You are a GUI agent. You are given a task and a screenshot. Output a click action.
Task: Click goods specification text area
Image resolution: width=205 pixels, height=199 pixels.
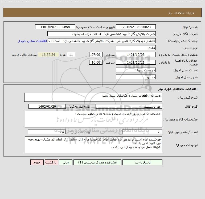(93, 119)
